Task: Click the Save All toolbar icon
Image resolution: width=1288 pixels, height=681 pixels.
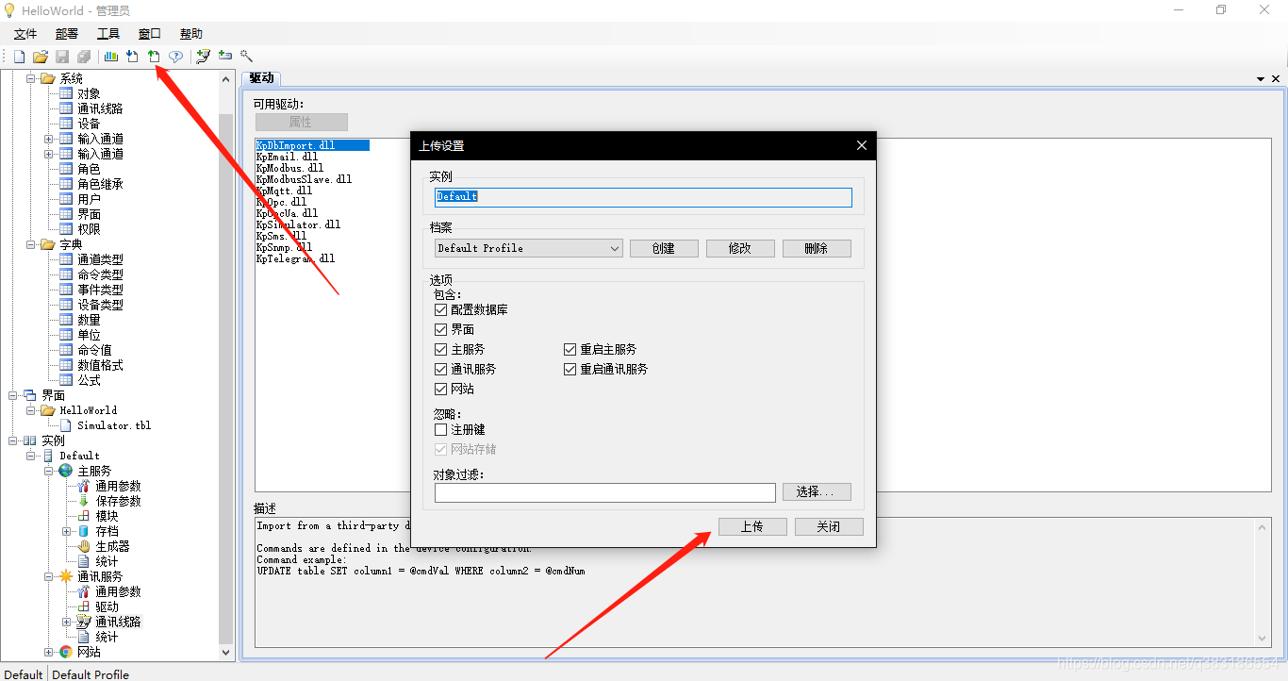Action: pyautogui.click(x=84, y=57)
